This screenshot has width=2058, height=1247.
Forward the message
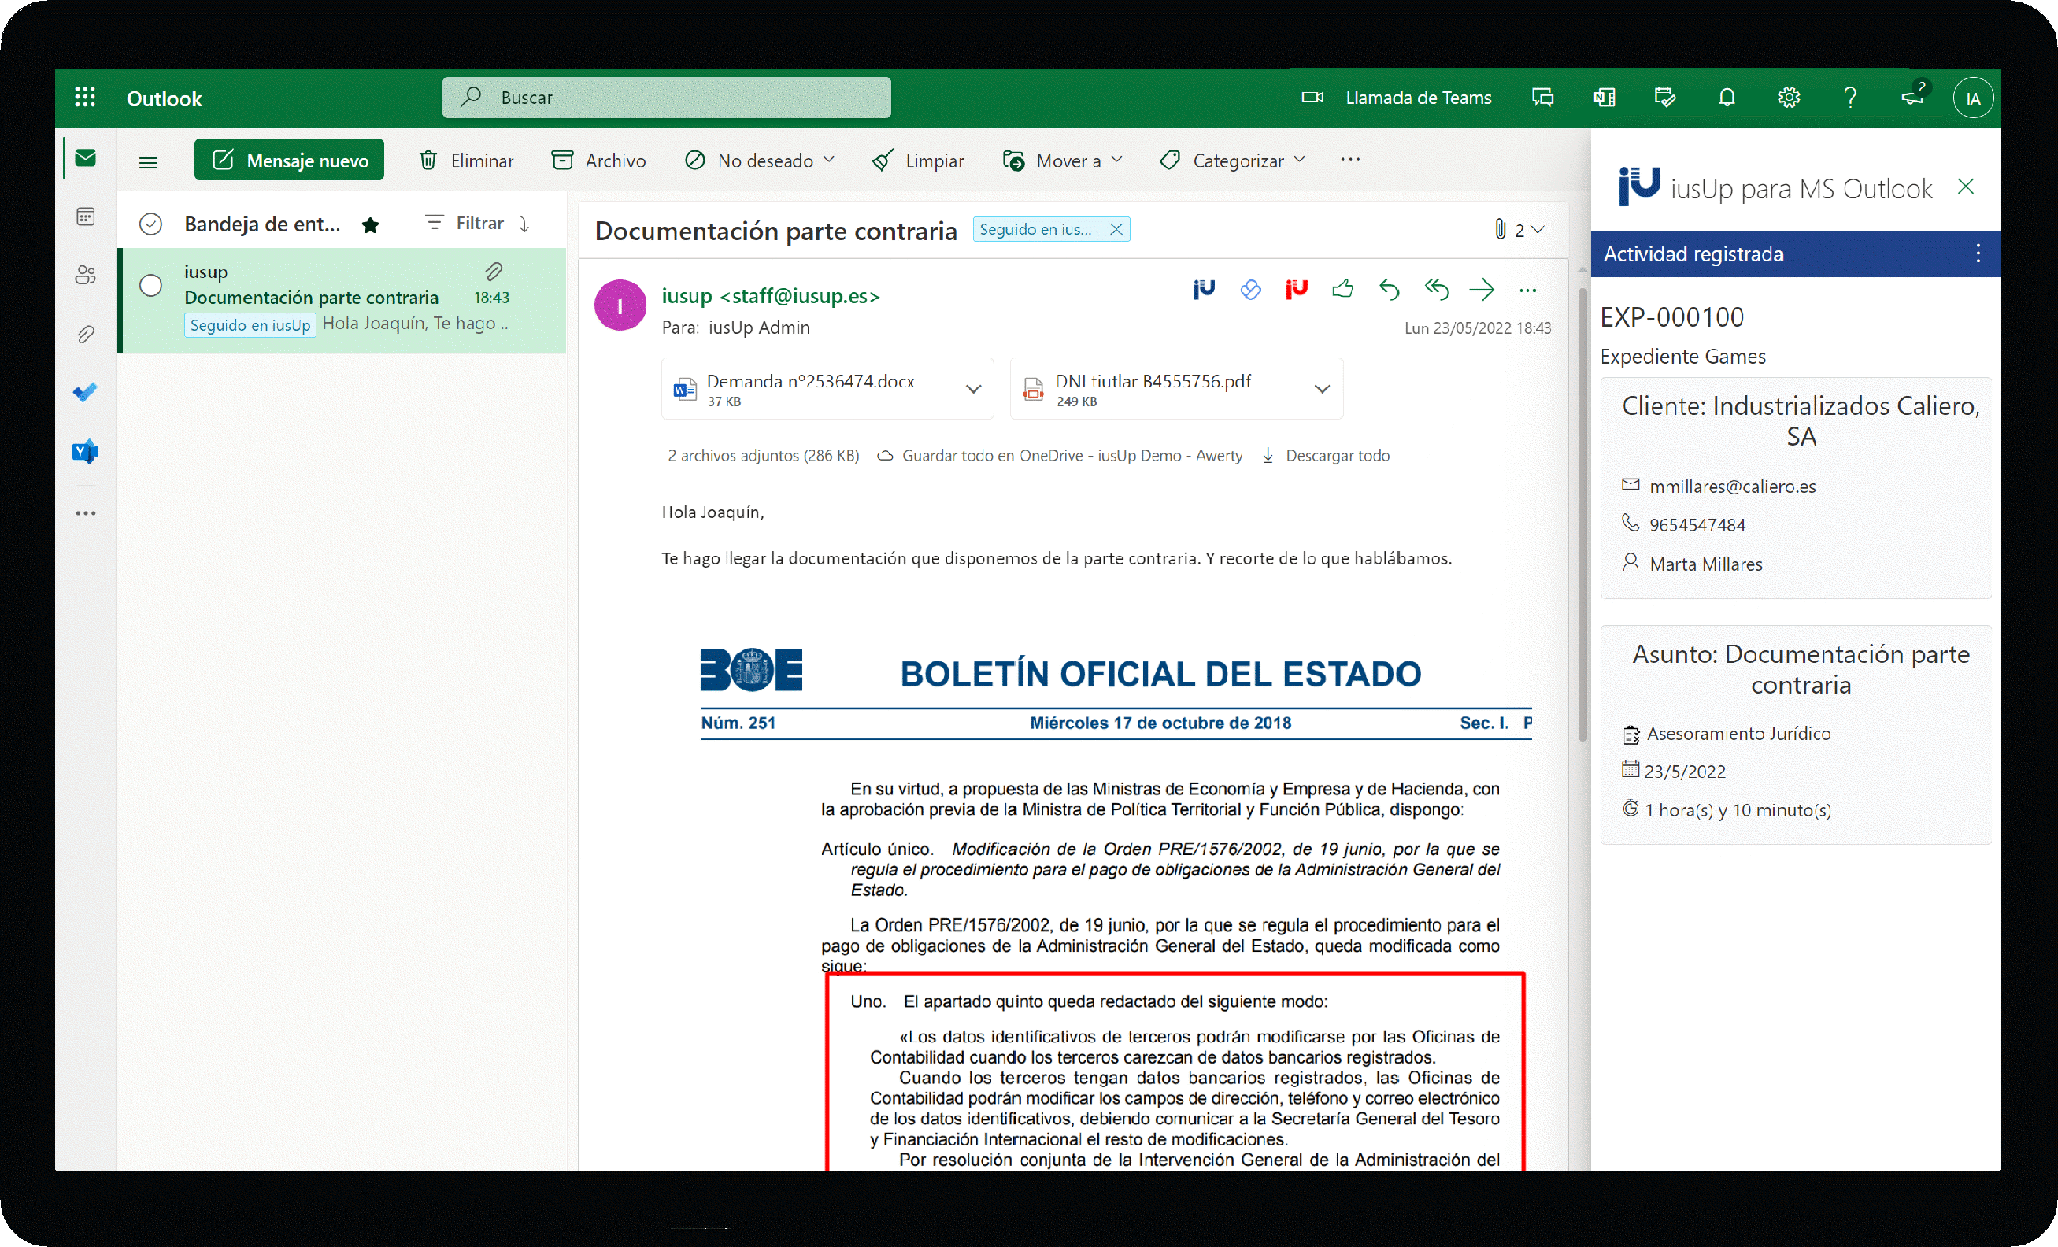click(1481, 290)
